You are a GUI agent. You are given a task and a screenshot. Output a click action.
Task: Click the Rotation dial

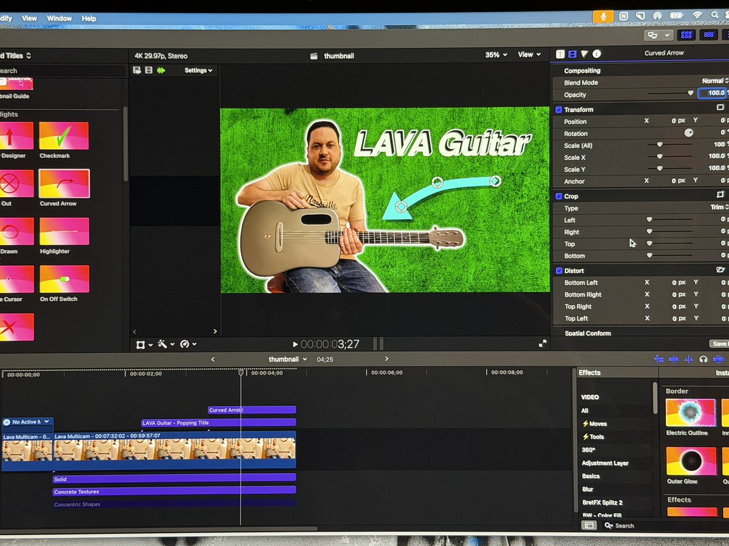tap(688, 133)
